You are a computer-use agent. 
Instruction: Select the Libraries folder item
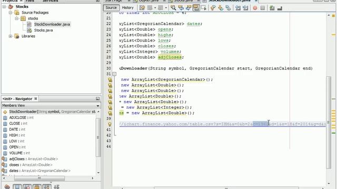pyautogui.click(x=28, y=36)
